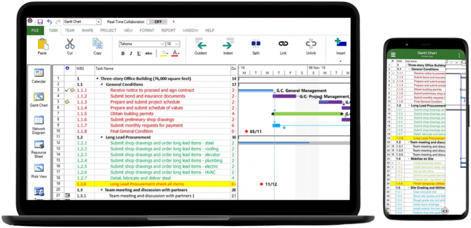Open the HELP ribbon tab

(x=210, y=31)
